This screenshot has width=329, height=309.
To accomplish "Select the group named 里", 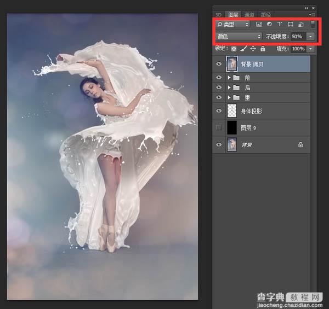I will coord(247,97).
